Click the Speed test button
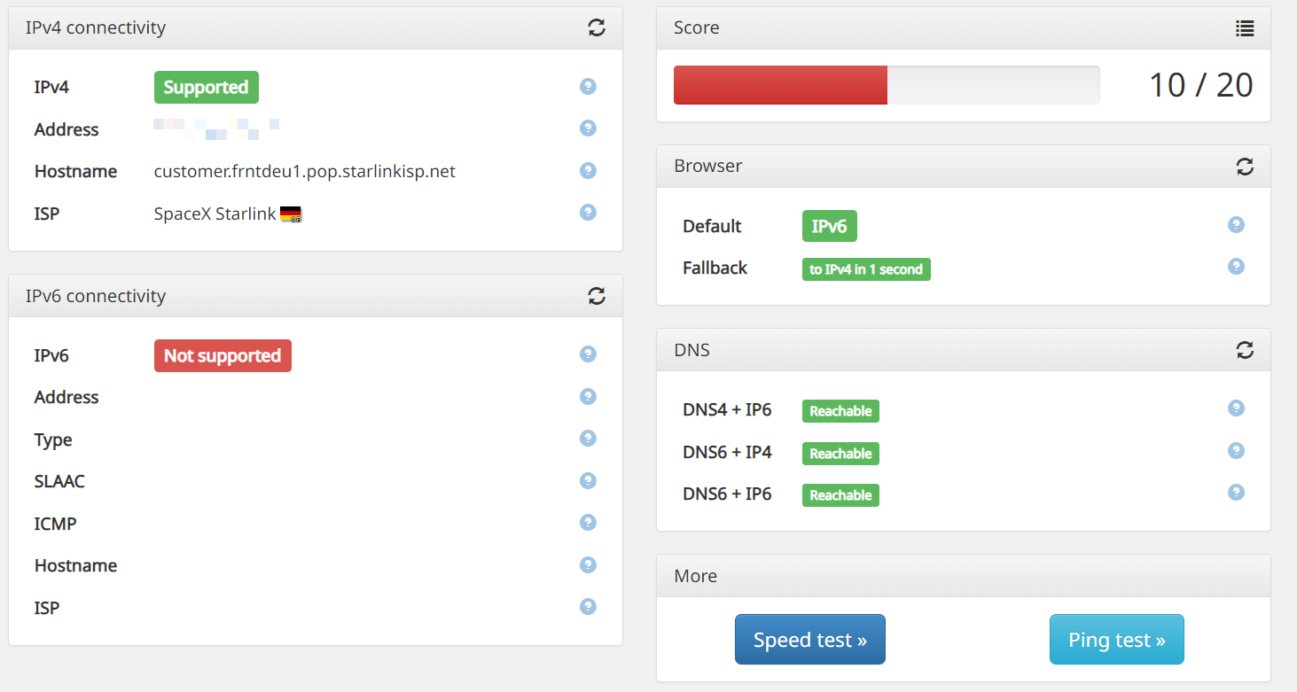Viewport: 1297px width, 692px height. pyautogui.click(x=810, y=639)
